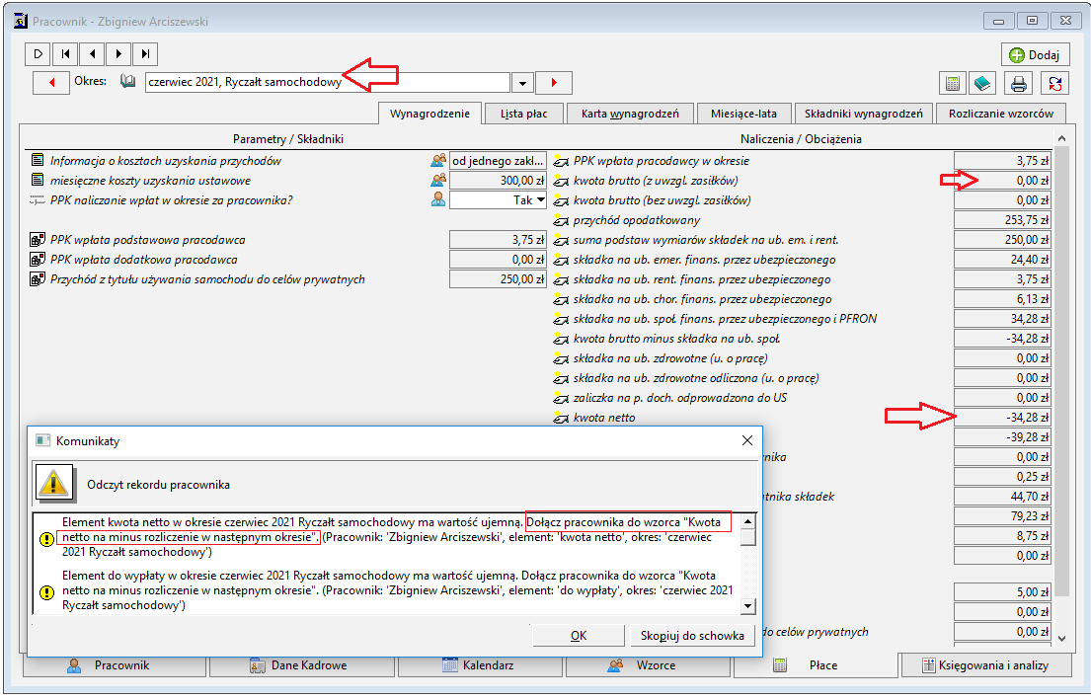Click the 6,13 zł składka chorobowa value
This screenshot has height=700, width=1091.
pyautogui.click(x=1002, y=299)
